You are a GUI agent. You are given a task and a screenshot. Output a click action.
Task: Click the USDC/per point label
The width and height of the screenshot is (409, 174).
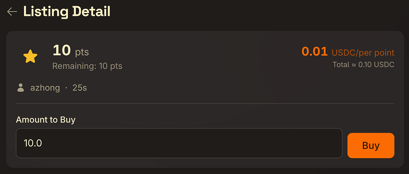(363, 52)
